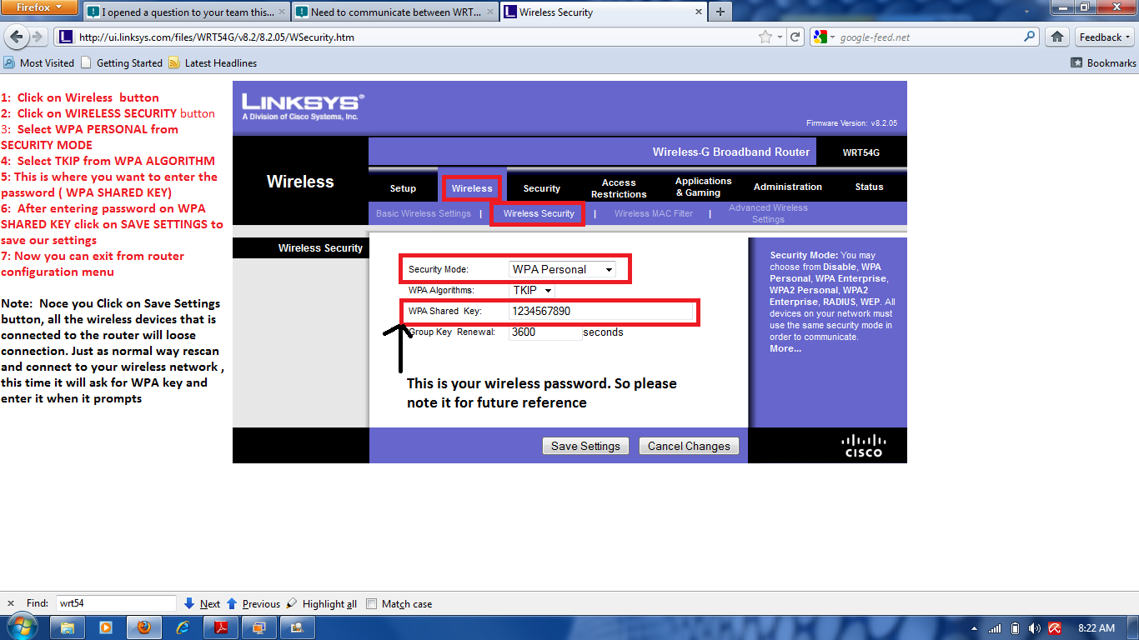Close the Wireless Security tab

tap(699, 12)
